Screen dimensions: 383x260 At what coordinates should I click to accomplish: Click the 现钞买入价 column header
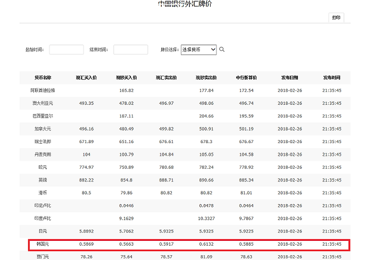(127, 78)
